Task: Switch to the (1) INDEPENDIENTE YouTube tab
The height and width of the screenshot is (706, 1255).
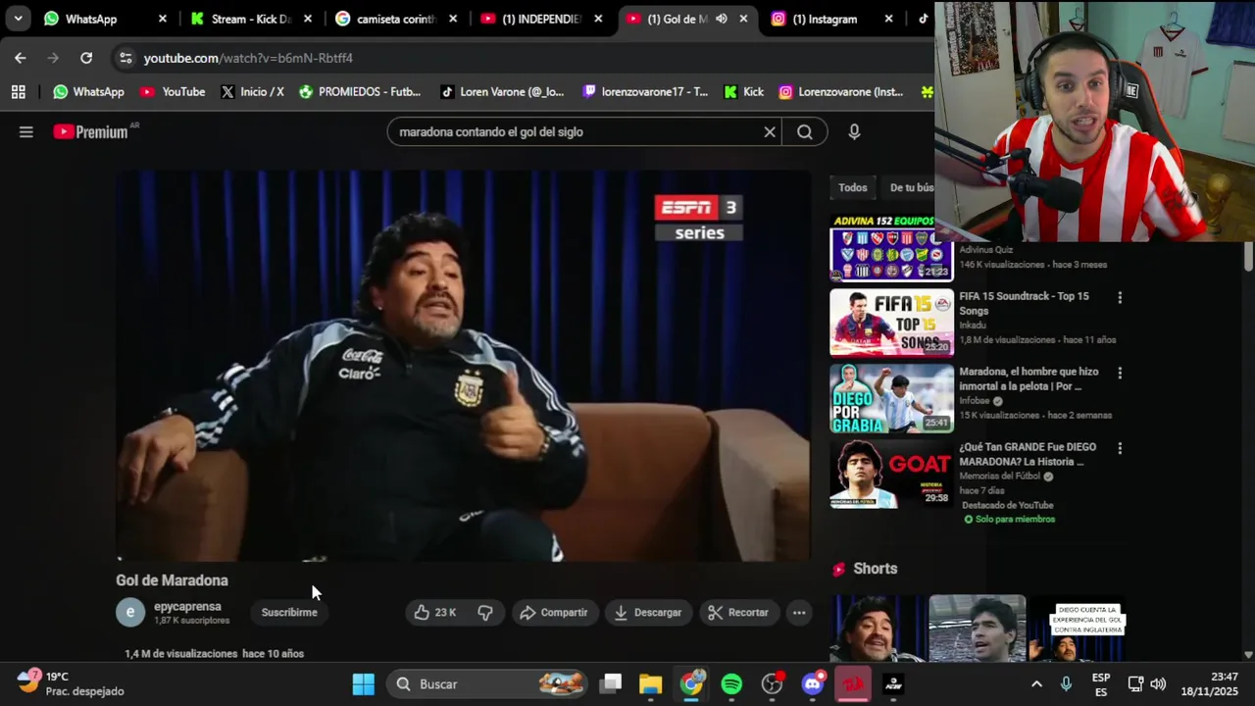Action: coord(541,19)
